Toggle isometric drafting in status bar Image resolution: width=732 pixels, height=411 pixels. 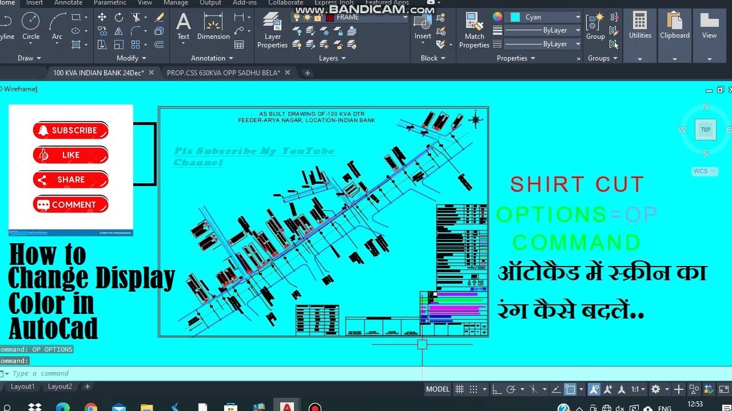tap(533, 389)
